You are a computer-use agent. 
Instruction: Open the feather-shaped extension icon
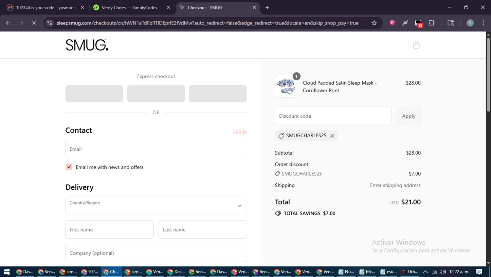(x=405, y=23)
